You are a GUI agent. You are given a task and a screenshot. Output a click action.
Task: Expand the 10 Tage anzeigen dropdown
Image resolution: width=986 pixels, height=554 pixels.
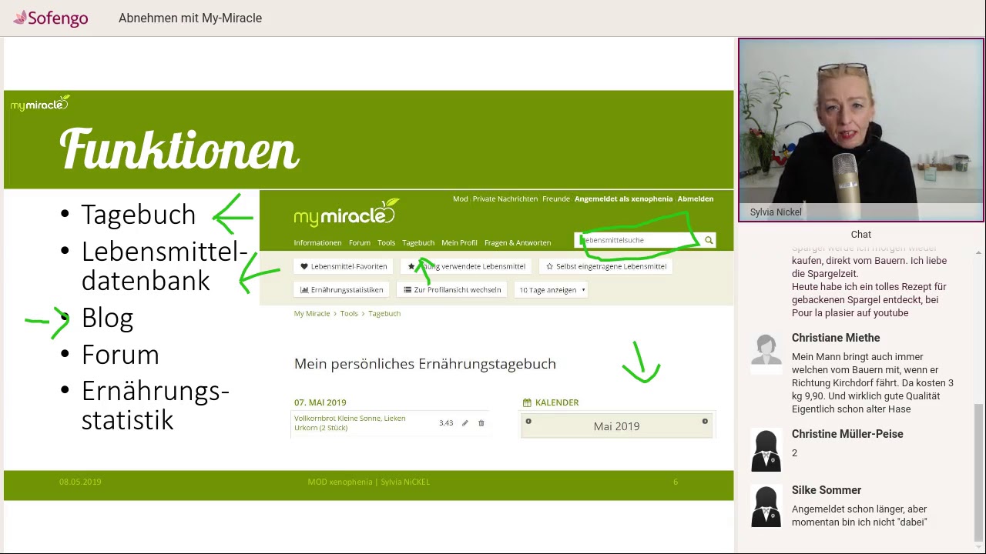(x=552, y=290)
